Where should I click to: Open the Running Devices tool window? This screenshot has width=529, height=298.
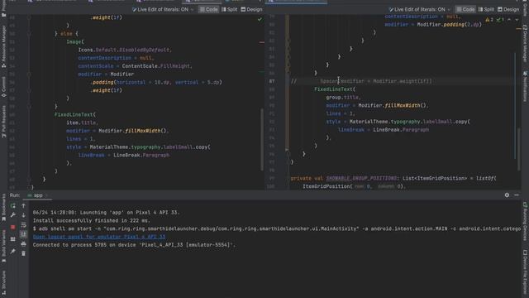coord(526,221)
